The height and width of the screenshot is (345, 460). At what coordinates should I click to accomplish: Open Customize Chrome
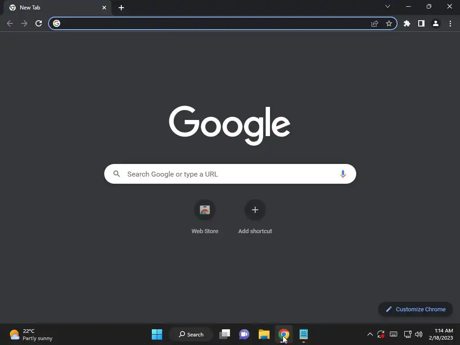point(416,309)
